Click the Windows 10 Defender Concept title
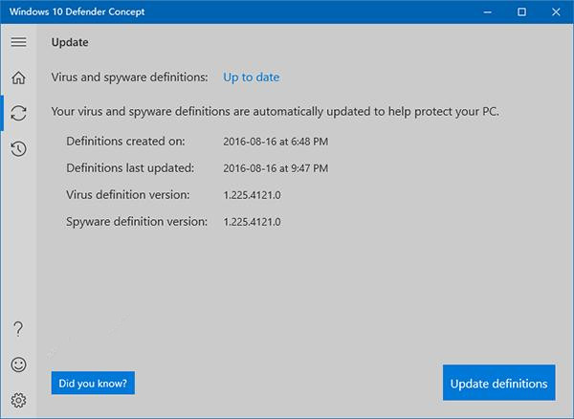 77,11
